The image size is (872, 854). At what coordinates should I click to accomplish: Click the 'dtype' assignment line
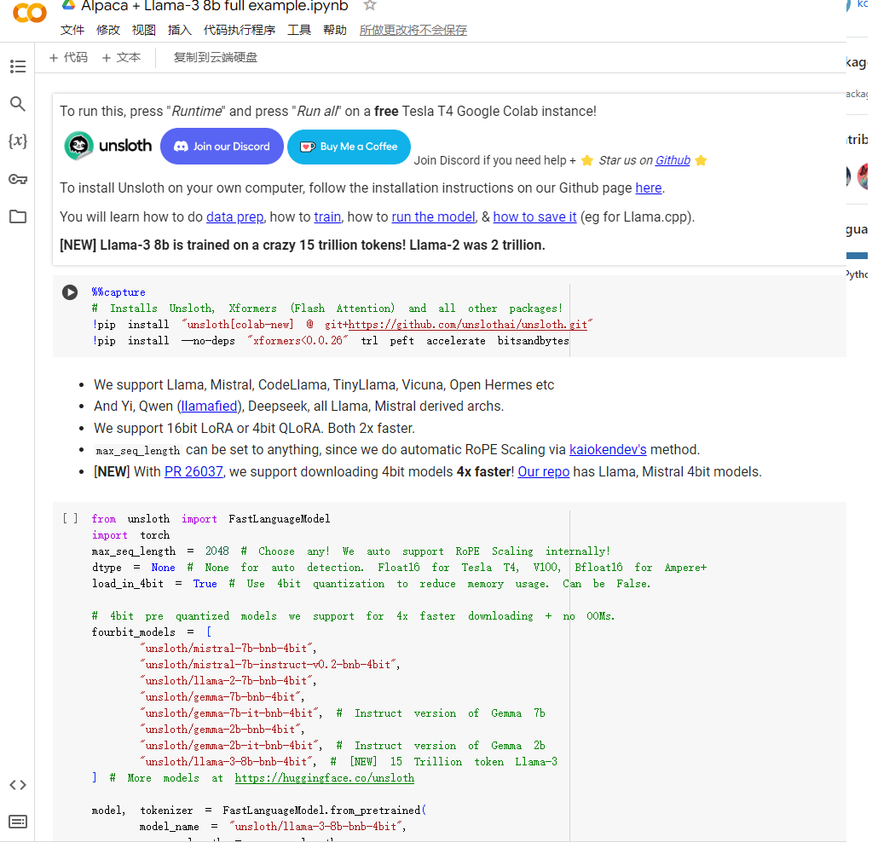coord(399,568)
